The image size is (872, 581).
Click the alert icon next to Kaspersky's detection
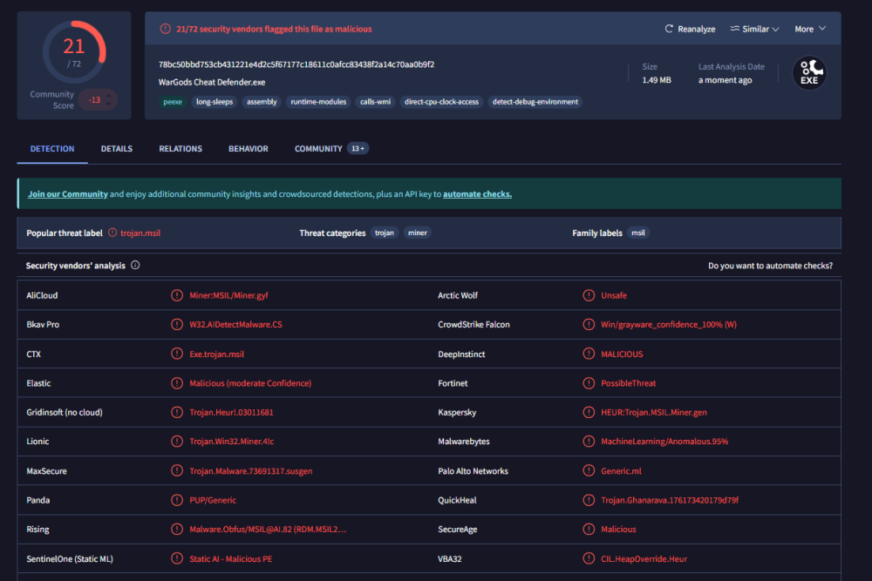[589, 412]
